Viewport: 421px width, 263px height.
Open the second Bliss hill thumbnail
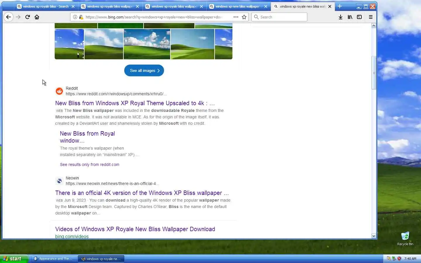tap(104, 44)
